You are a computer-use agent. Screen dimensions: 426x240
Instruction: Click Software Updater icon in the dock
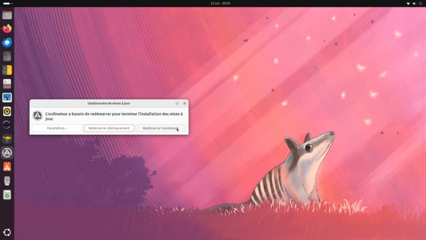(7, 153)
